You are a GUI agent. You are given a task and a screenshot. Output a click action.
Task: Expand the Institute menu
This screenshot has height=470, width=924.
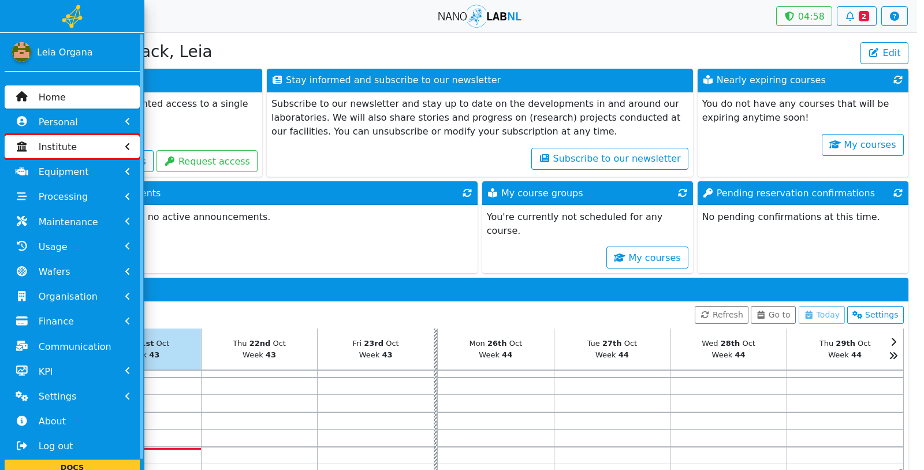tap(72, 147)
